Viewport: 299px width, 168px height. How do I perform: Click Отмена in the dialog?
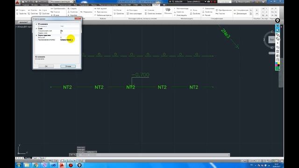click(68, 66)
